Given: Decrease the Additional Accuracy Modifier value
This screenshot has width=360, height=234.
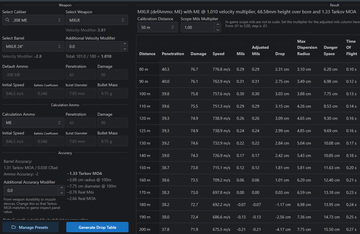Looking at the screenshot, I should (61, 193).
